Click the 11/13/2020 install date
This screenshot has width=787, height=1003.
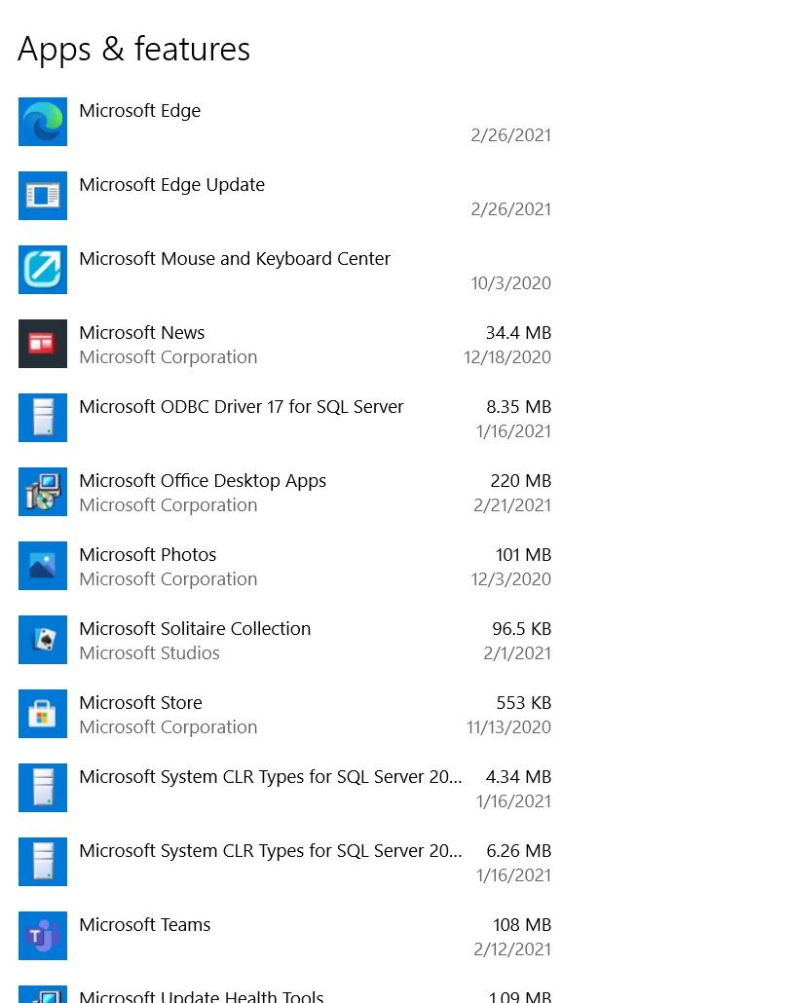508,727
